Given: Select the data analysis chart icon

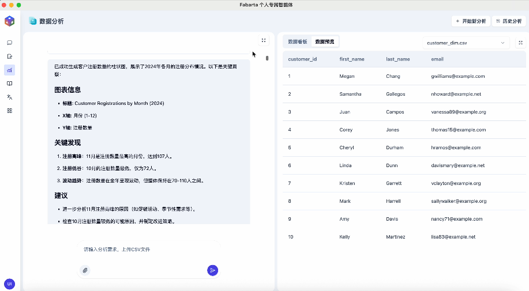Looking at the screenshot, I should coord(9,70).
